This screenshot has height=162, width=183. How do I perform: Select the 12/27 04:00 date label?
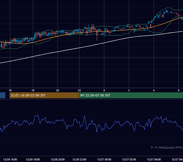(154, 159)
